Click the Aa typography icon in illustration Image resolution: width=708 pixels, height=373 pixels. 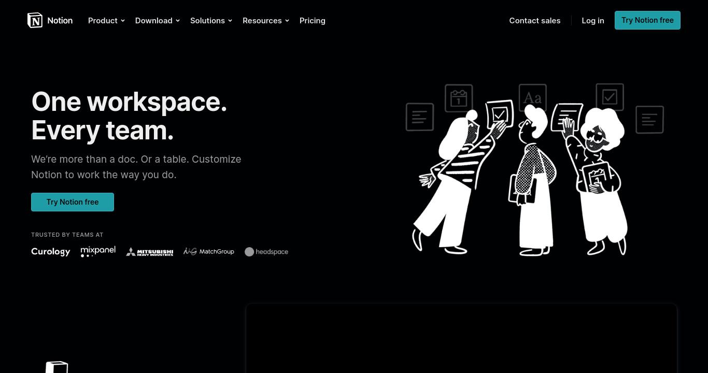533,97
